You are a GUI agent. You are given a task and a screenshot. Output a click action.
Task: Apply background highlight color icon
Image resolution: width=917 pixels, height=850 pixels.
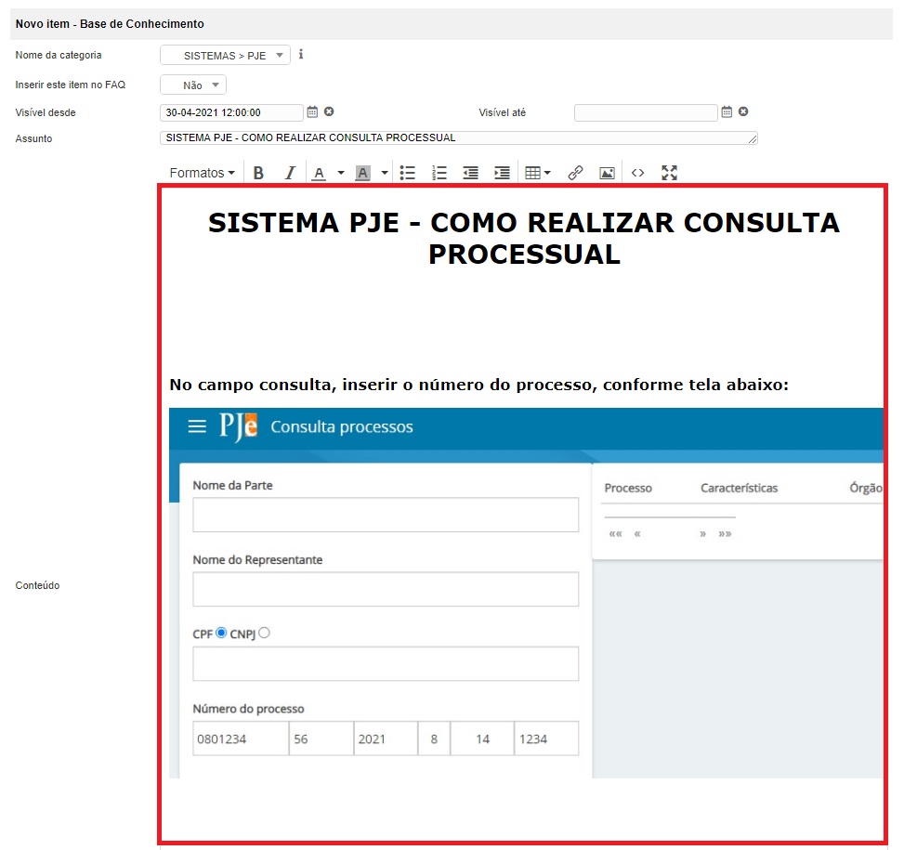(x=362, y=173)
